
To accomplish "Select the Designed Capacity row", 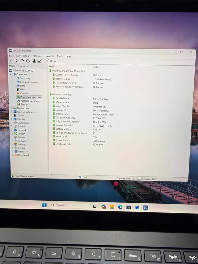I will click(80, 118).
